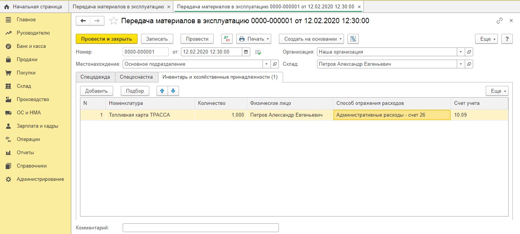Viewport: 520px width, 234px height.
Task: Click Провести и закрыть button
Action: 107,39
